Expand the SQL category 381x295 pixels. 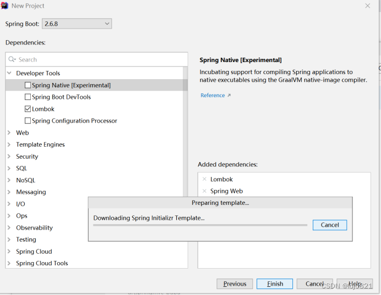9,168
